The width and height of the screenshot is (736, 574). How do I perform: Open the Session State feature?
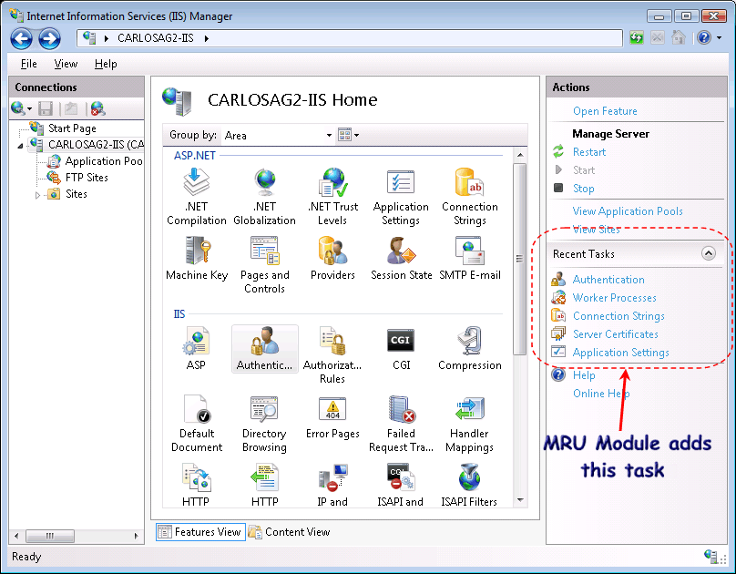402,259
